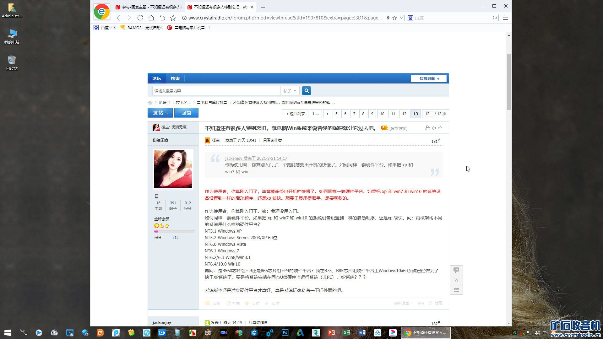Click the magnifier icon in the Baidu search box
Image resolution: width=603 pixels, height=339 pixels.
click(495, 18)
